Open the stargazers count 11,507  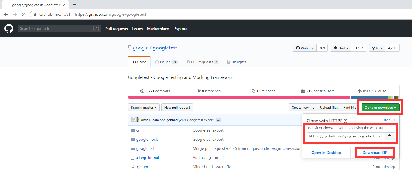pos(359,48)
